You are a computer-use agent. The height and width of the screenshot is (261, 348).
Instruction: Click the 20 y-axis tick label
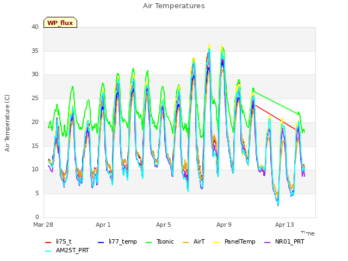pyautogui.click(x=35, y=122)
